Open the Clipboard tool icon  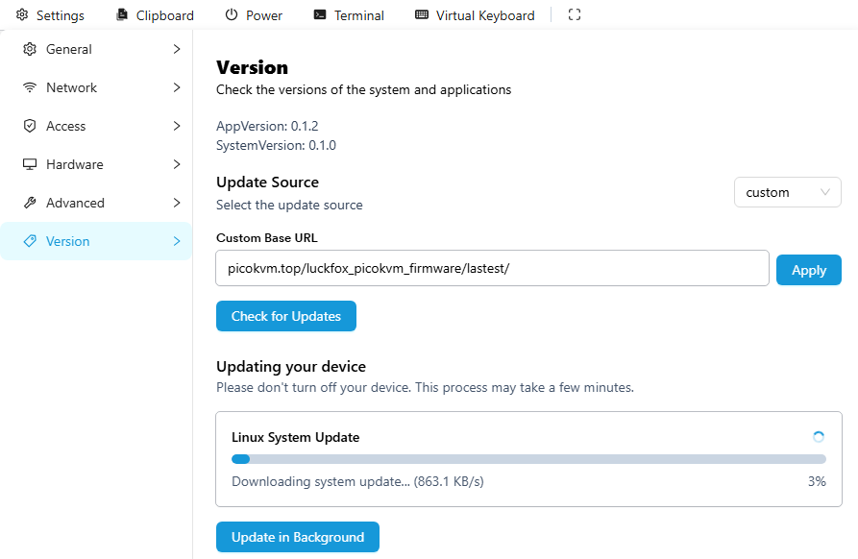coord(122,15)
